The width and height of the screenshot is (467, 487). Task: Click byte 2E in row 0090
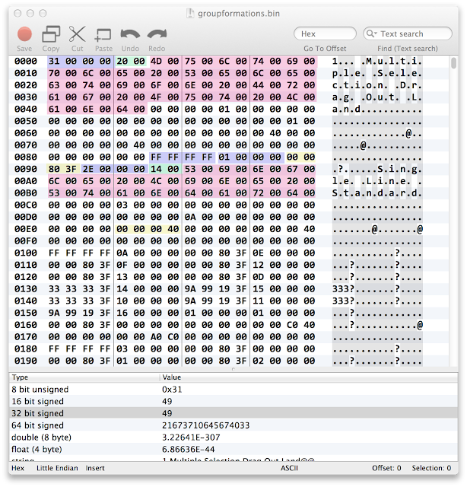88,169
